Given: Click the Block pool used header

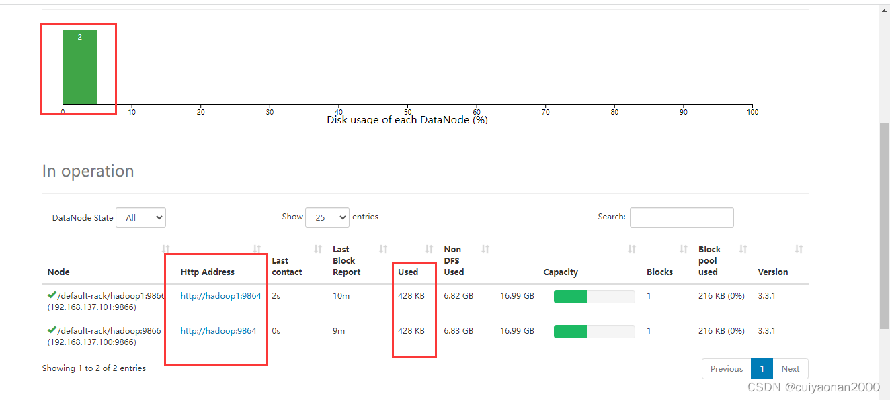Looking at the screenshot, I should [x=709, y=261].
